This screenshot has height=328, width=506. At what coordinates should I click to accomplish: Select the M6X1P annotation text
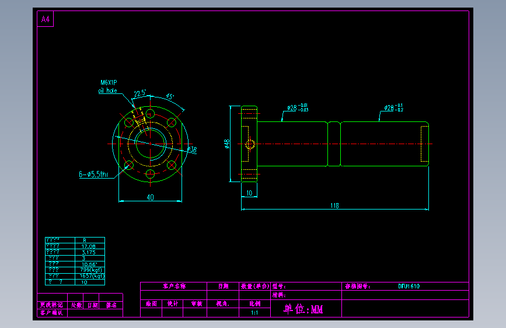tap(109, 83)
